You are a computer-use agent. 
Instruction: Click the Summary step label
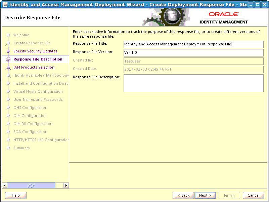pyautogui.click(x=21, y=148)
